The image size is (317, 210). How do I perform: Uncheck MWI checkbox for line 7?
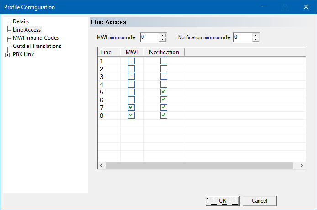[132, 108]
